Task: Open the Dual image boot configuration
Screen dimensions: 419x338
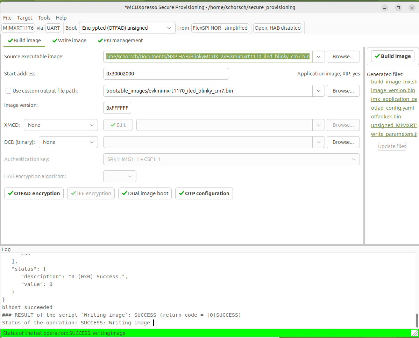Action: point(144,193)
